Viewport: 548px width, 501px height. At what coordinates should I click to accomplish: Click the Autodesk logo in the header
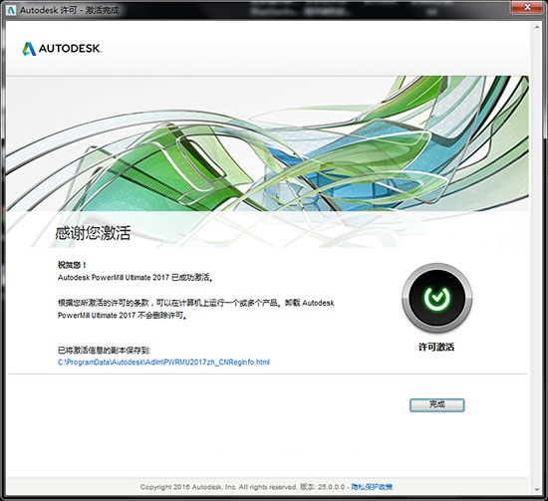tap(62, 49)
